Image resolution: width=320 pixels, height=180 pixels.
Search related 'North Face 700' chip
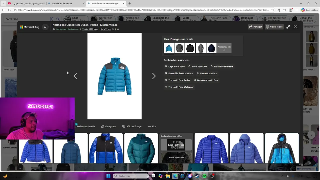coord(197,66)
